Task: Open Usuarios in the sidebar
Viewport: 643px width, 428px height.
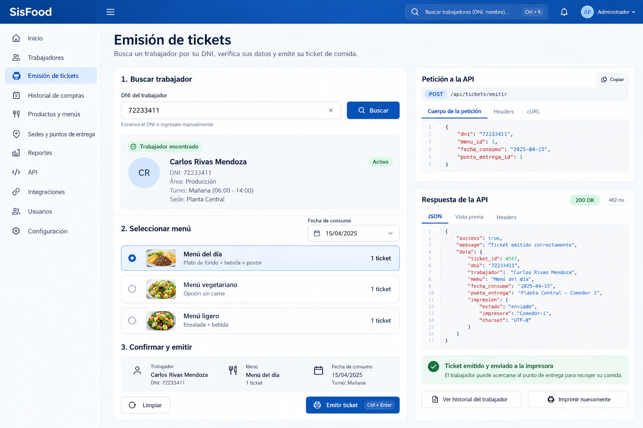Action: point(51,211)
